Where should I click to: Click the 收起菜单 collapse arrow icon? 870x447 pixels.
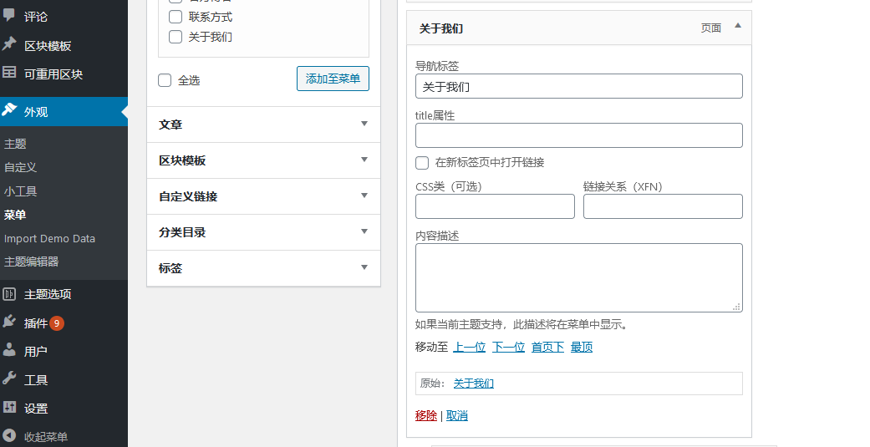point(9,435)
